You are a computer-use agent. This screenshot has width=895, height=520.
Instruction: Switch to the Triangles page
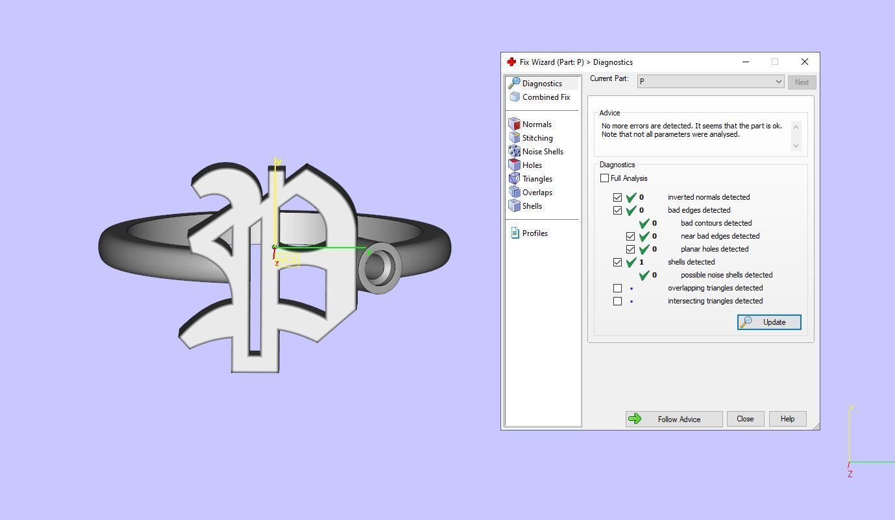(x=531, y=178)
